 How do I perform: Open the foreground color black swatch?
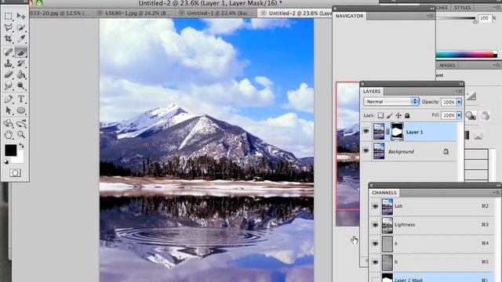(10, 150)
